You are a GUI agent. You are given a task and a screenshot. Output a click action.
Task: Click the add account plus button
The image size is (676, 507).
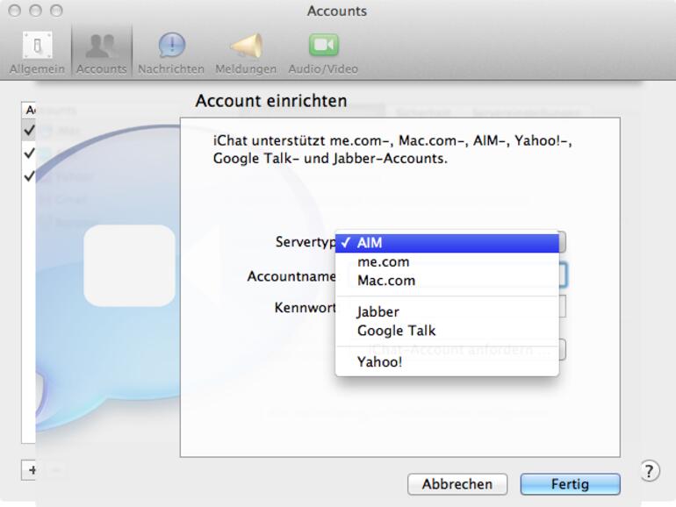coord(31,470)
